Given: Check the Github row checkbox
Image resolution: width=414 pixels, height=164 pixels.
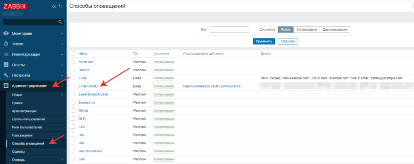Looking at the screenshot, I should coord(73,111).
